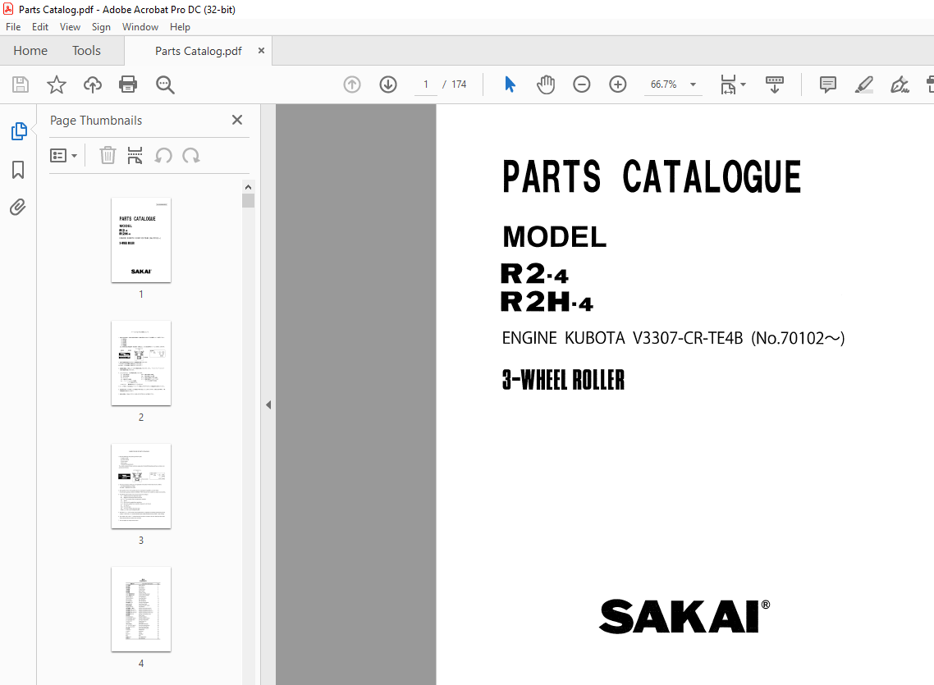Click the MODEL heading on the page

pos(555,237)
